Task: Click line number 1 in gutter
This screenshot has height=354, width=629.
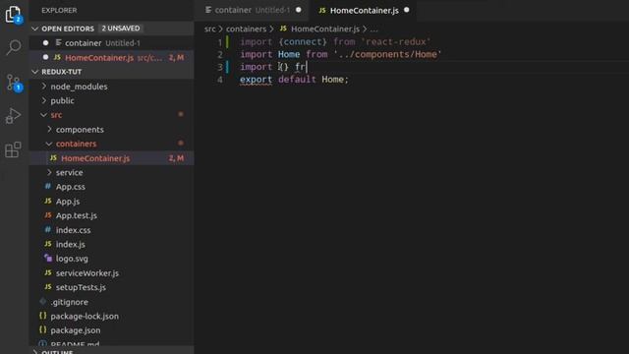Action: coord(220,42)
